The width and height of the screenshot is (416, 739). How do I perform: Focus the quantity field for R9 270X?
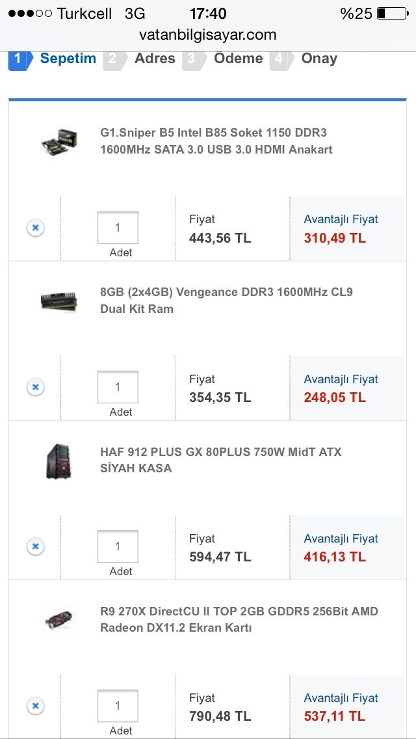point(118,706)
